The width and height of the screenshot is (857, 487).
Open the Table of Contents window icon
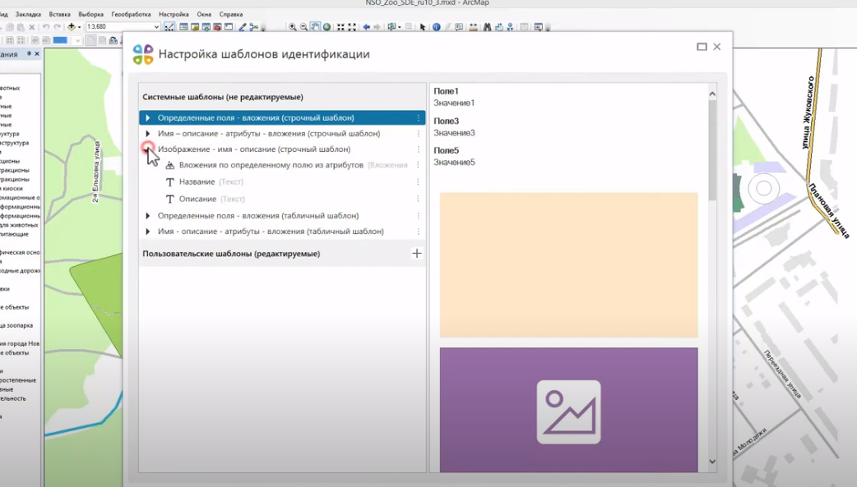coord(183,27)
